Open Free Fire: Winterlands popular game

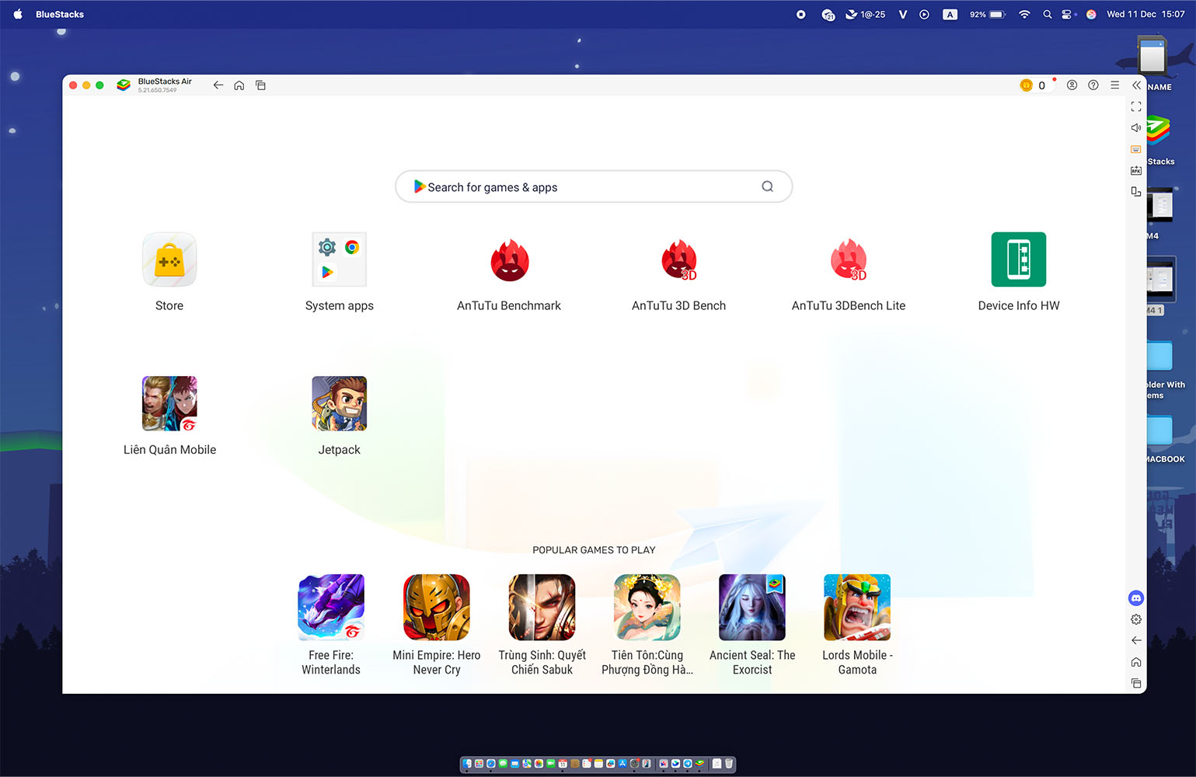click(x=331, y=607)
